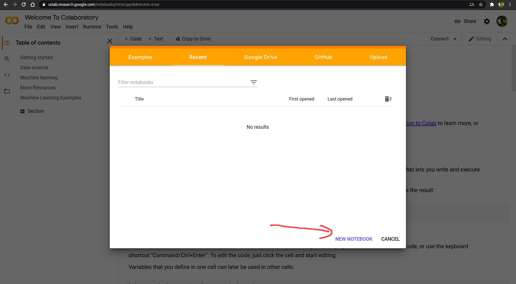Click the Connect button
516x284 pixels.
[439, 39]
